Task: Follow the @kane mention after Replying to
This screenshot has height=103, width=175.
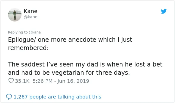Action: 35,32
